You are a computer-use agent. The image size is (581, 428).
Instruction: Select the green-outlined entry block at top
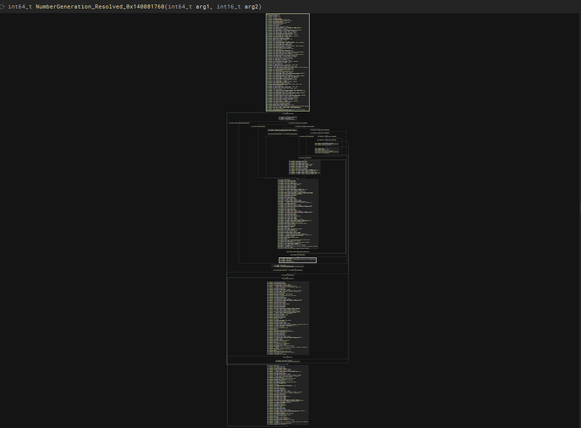(287, 62)
